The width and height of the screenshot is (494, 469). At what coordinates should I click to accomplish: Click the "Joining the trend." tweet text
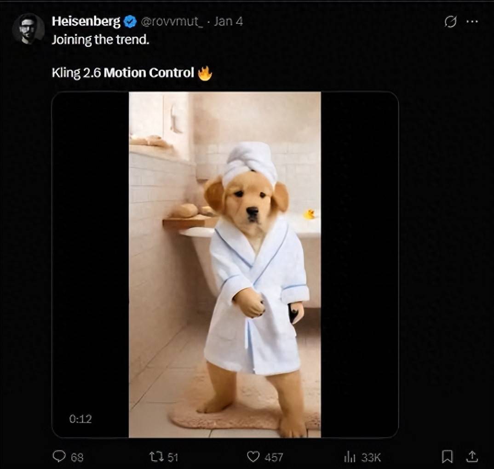coord(100,40)
